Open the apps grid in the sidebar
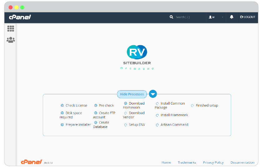Viewport: 262px width, 167px height. (x=11, y=29)
